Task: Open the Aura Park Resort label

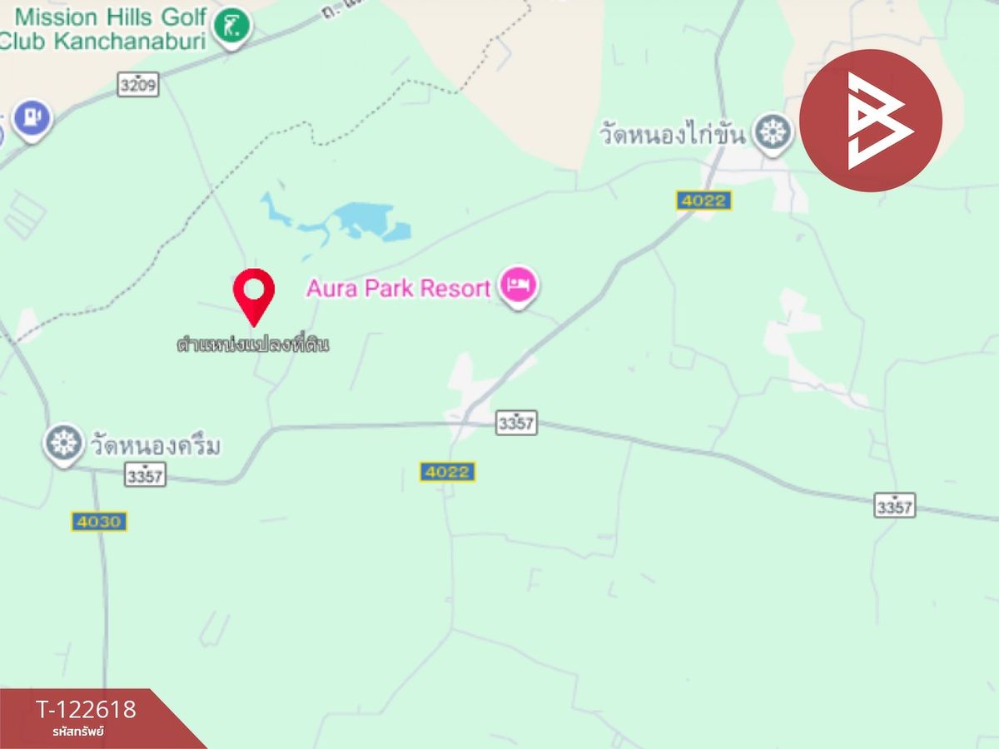Action: click(x=398, y=289)
